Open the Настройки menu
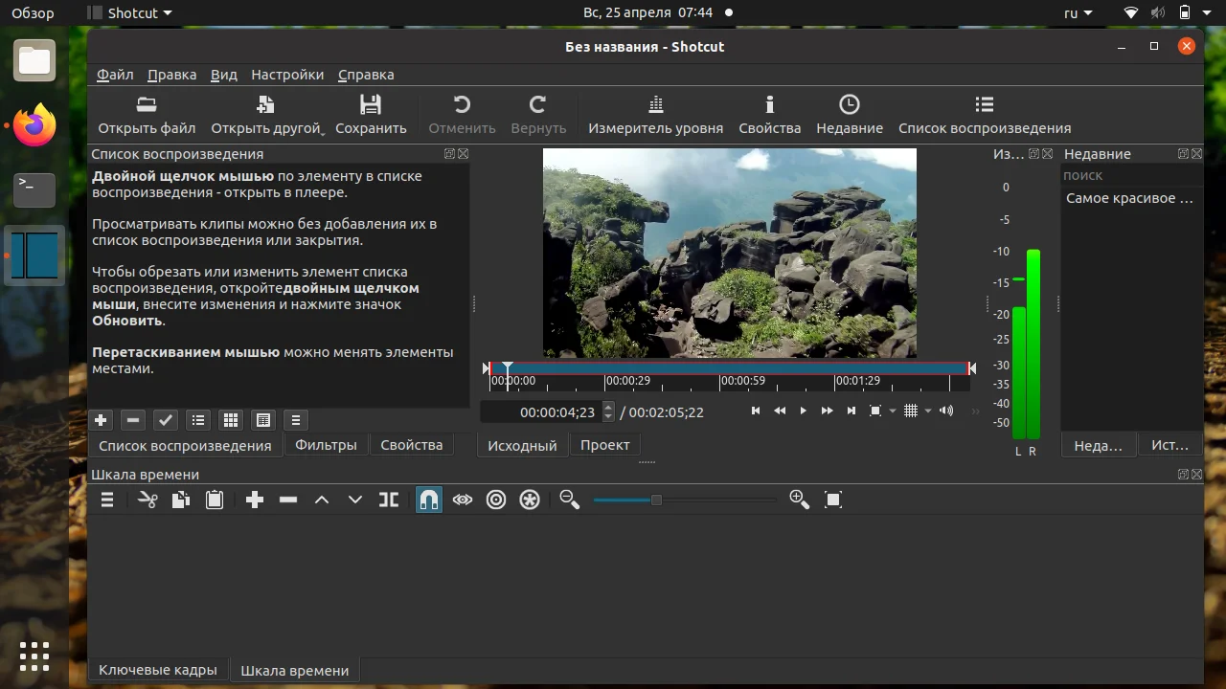 click(x=287, y=75)
